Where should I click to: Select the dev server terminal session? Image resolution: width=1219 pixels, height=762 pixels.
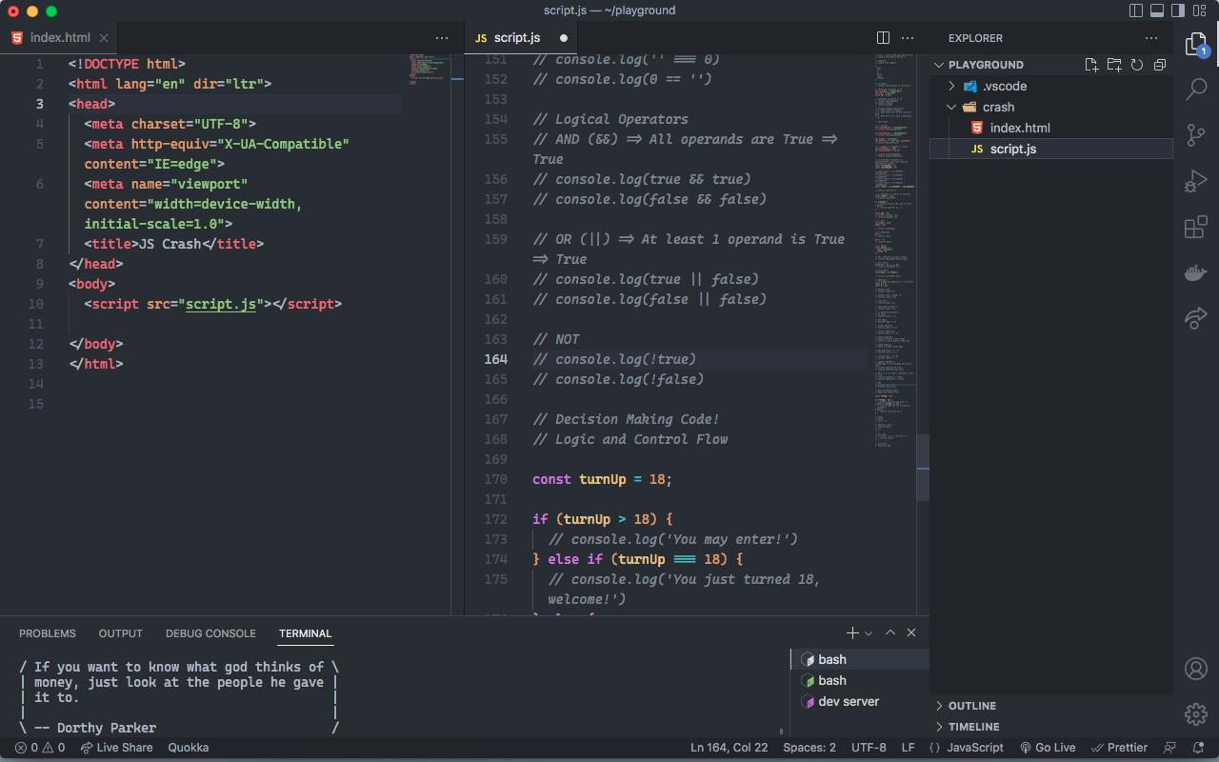coord(848,701)
